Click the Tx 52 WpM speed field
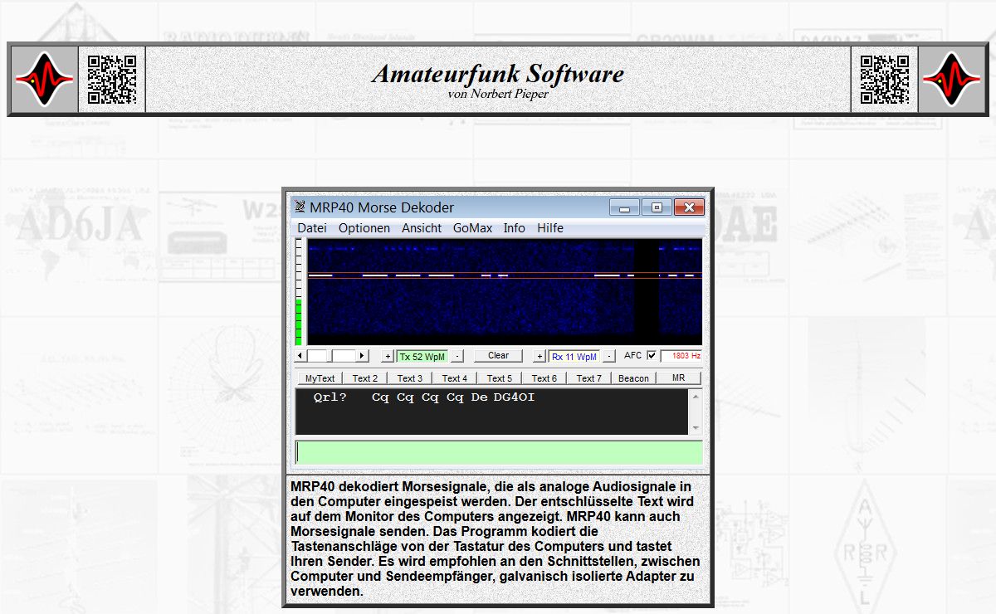Image resolution: width=996 pixels, height=614 pixels. (422, 357)
